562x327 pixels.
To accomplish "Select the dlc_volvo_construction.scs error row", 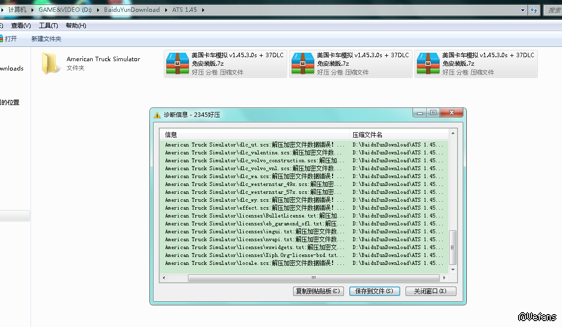I will point(304,160).
